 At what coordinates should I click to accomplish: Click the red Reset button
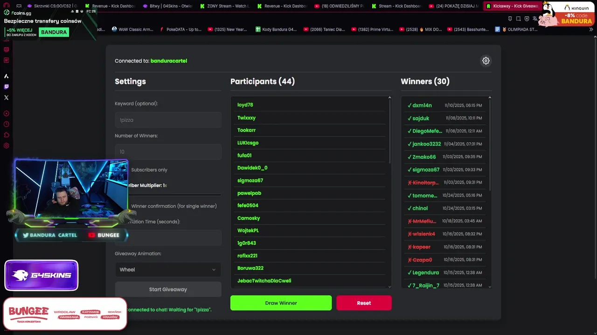click(x=364, y=303)
